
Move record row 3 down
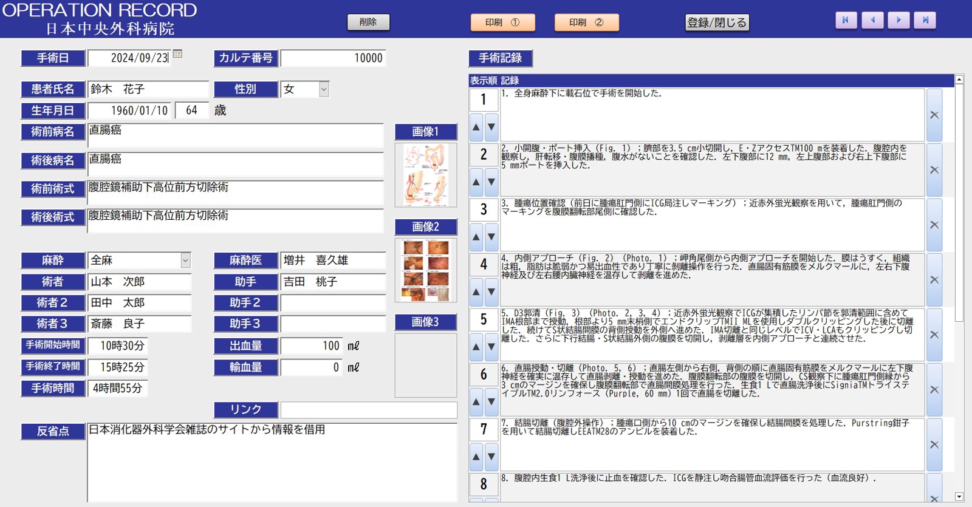click(x=491, y=237)
